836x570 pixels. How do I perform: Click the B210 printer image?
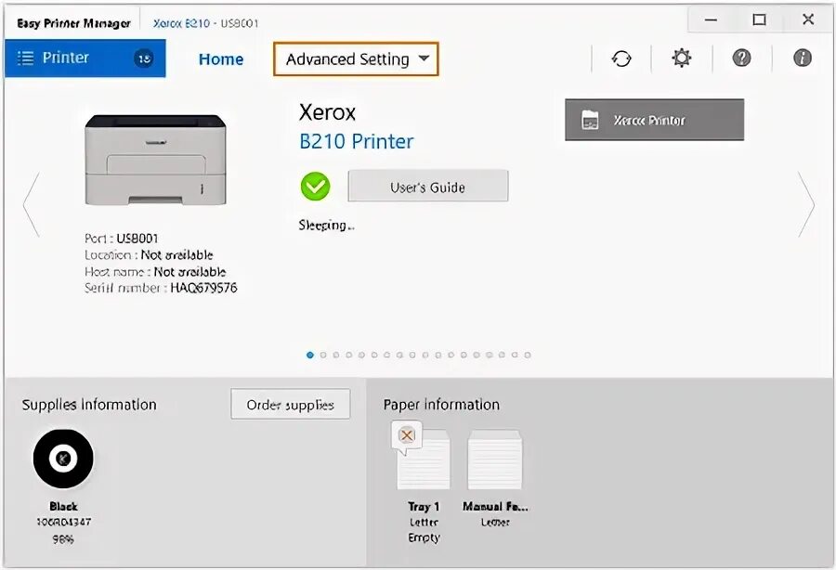coord(155,160)
